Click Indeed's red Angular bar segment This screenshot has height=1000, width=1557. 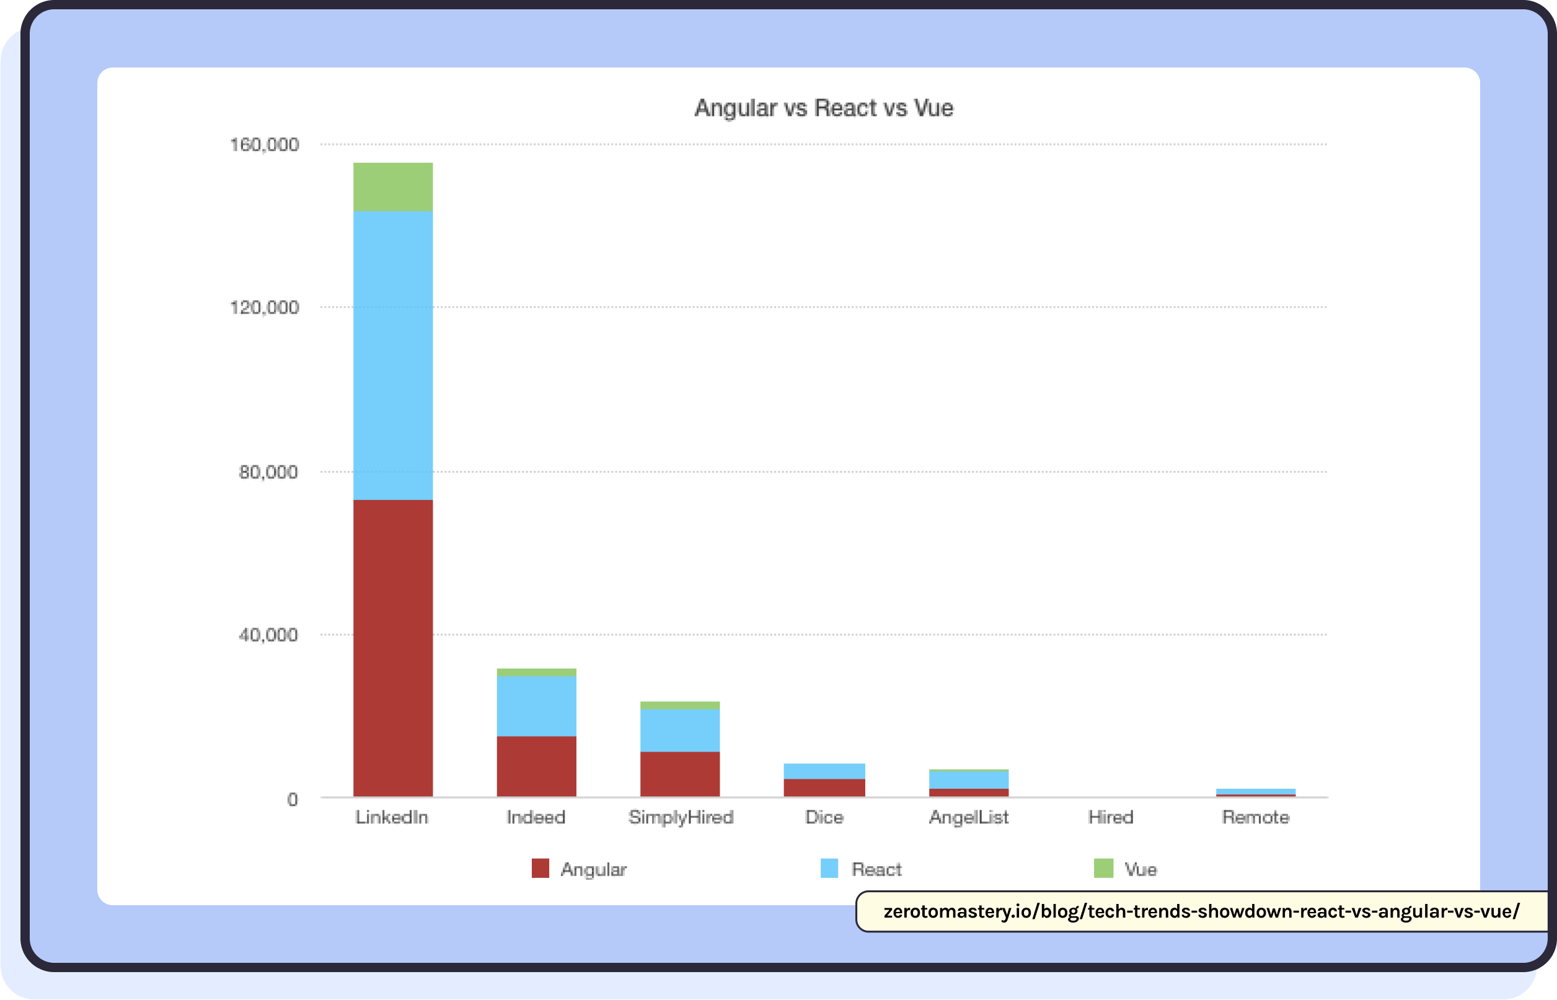click(x=537, y=766)
